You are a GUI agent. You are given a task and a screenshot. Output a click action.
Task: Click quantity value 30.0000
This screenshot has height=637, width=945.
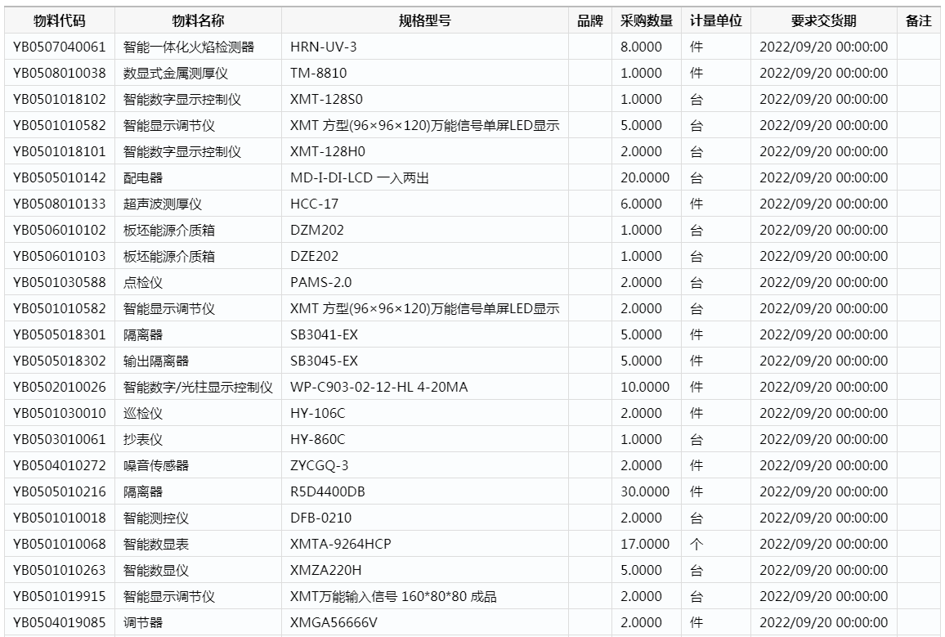coord(646,491)
